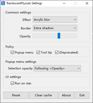Click the chevron arrow on Effect dropdown
Viewport: 93px width, 103px height.
click(x=75, y=20)
